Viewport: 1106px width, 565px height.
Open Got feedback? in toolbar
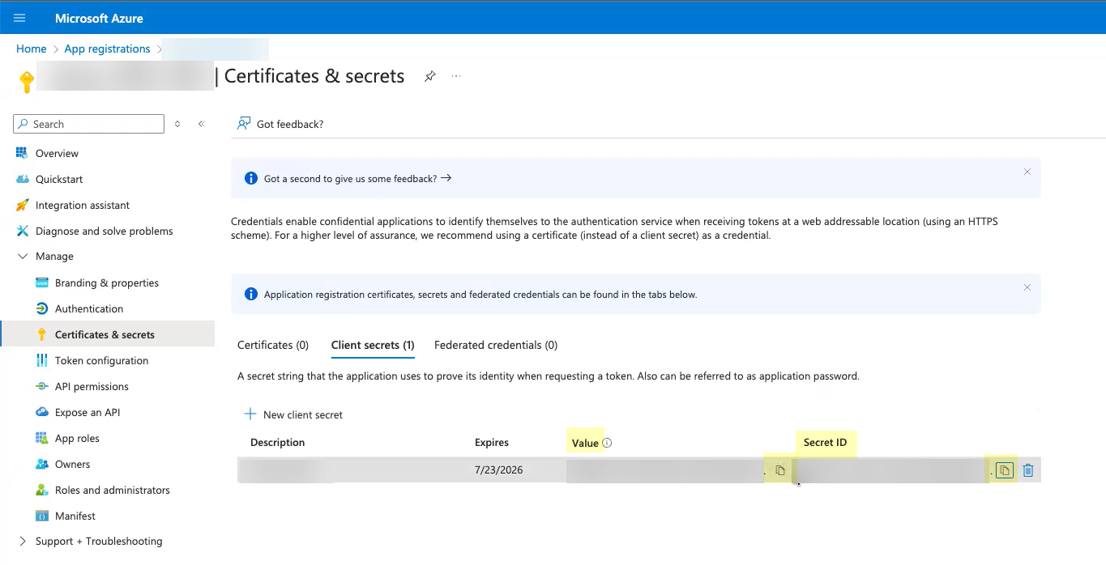(x=280, y=124)
